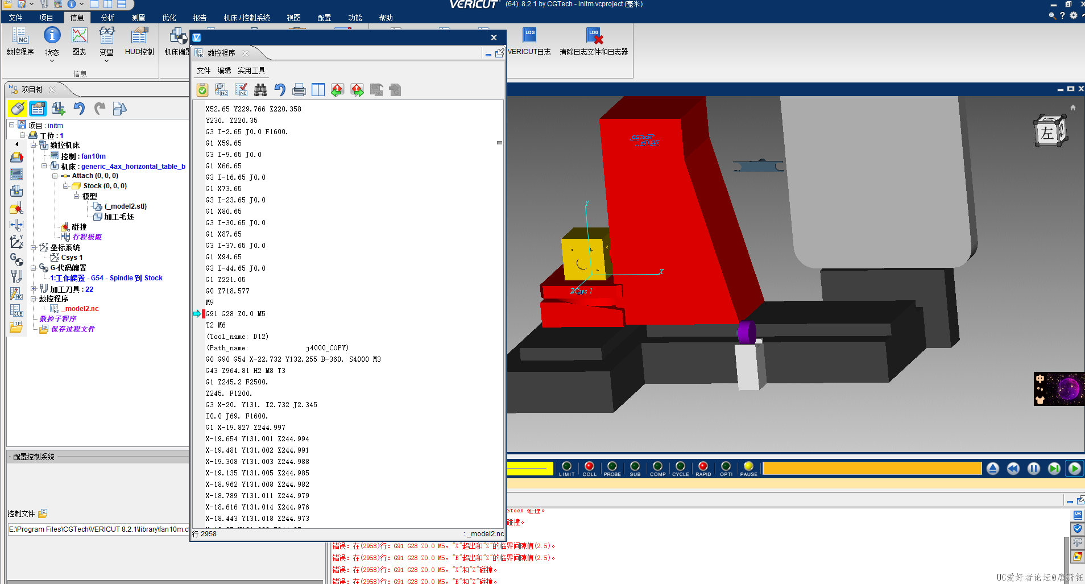1085x584 pixels.
Task: Click the view cube showing 左
Action: tap(1049, 131)
